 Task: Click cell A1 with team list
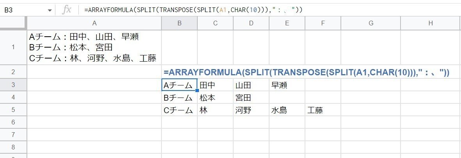[94, 47]
